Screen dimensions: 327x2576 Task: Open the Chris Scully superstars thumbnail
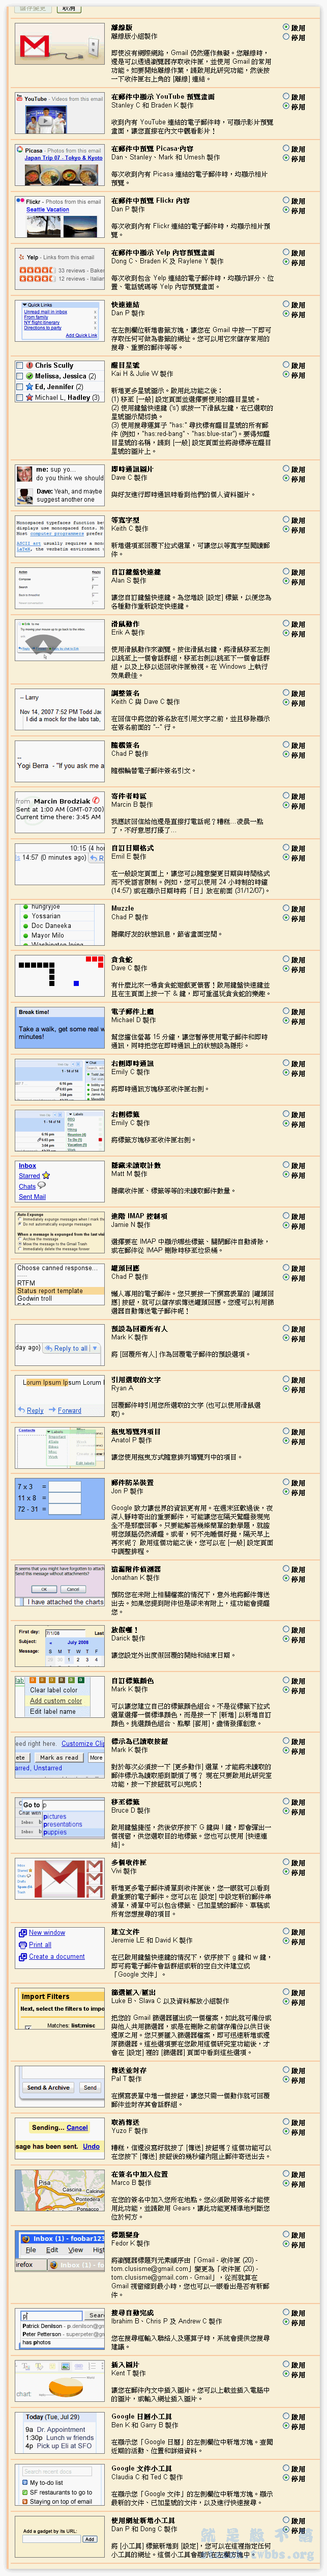coord(60,381)
